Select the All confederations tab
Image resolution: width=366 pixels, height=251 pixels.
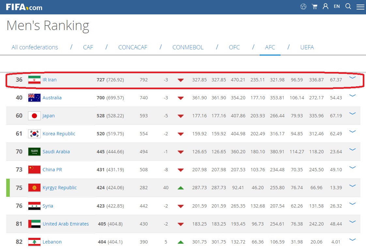[35, 47]
